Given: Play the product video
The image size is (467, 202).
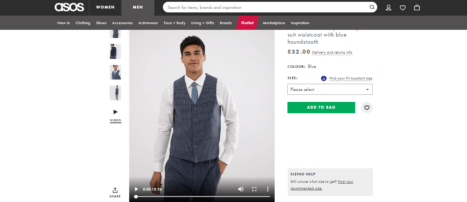Looking at the screenshot, I should coord(137,189).
